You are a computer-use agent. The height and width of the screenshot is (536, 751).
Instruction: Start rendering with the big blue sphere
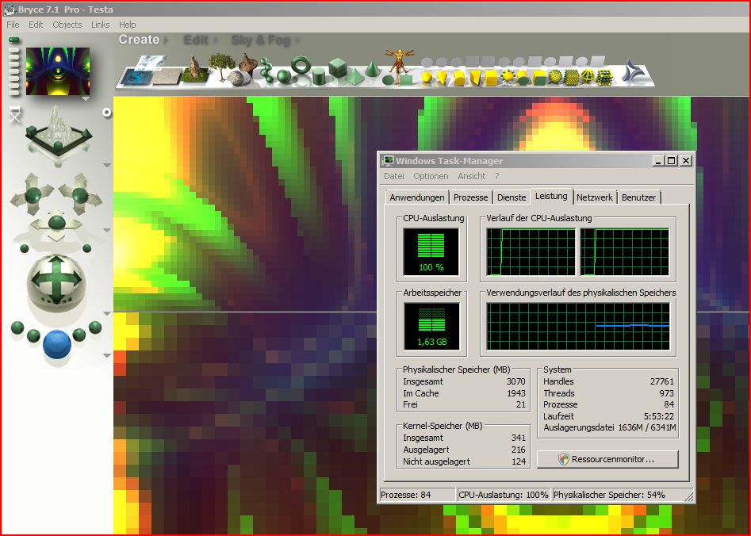pos(57,344)
